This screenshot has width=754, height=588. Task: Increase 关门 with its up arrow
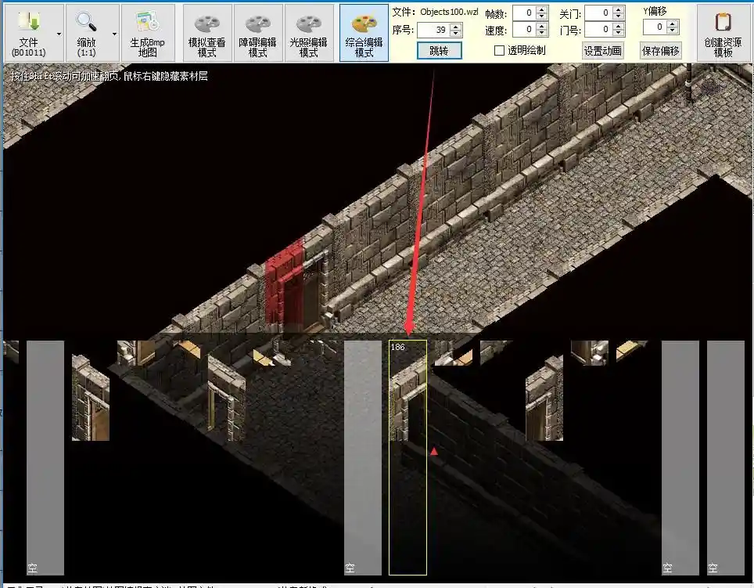(x=619, y=9)
